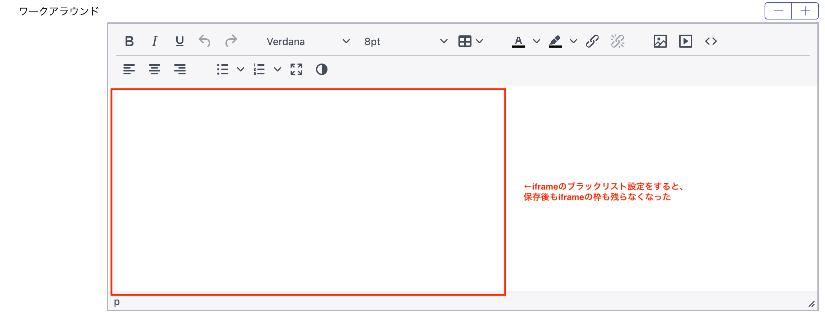Align text left
Viewport: 825px width, 314px height.
coord(129,69)
